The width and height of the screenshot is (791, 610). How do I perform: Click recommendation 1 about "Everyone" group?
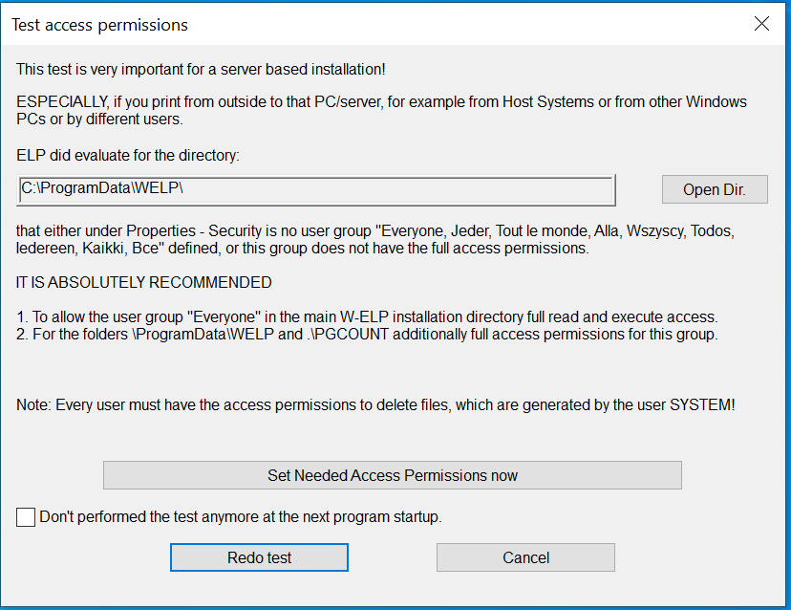coord(367,316)
